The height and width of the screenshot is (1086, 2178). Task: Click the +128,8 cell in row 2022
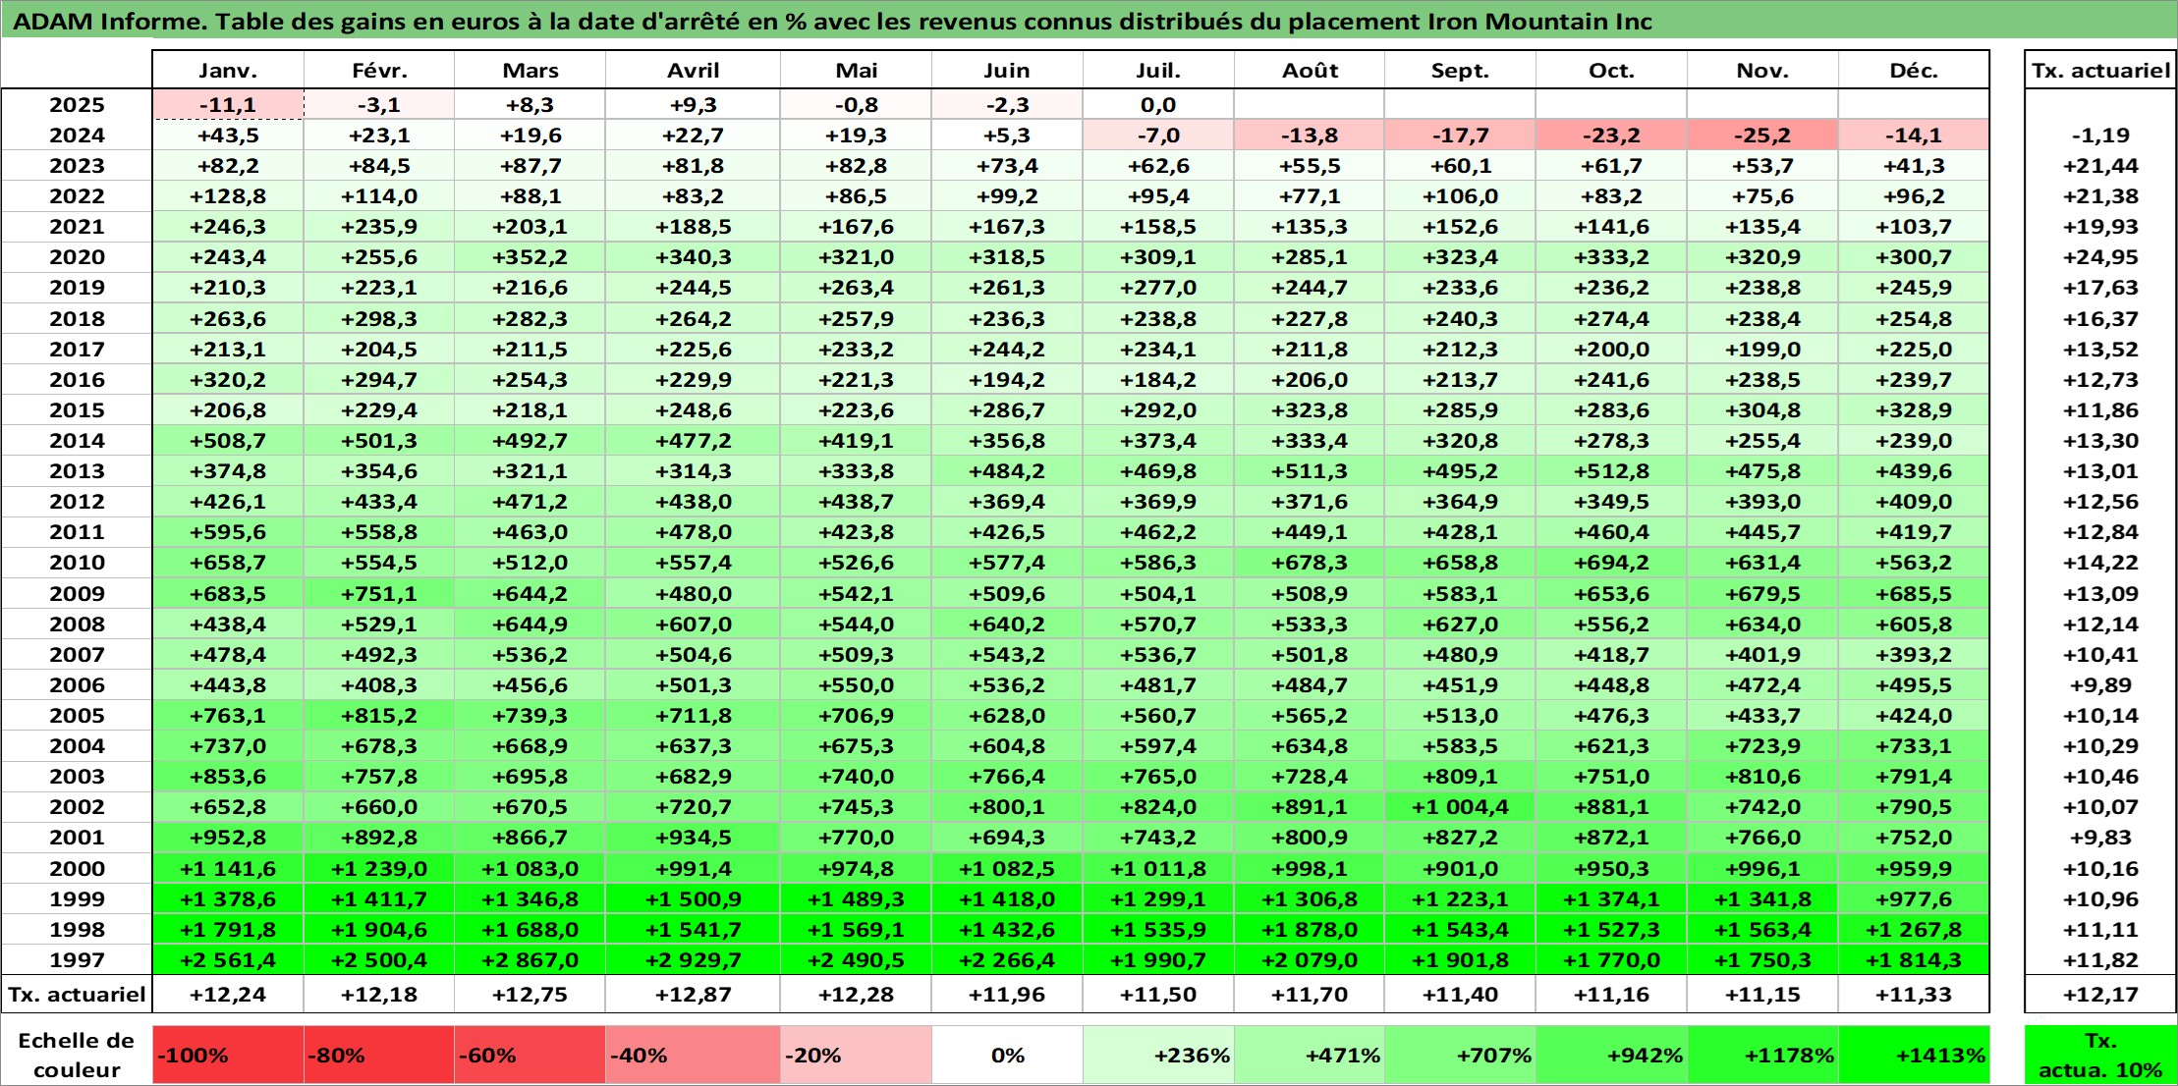tap(228, 195)
